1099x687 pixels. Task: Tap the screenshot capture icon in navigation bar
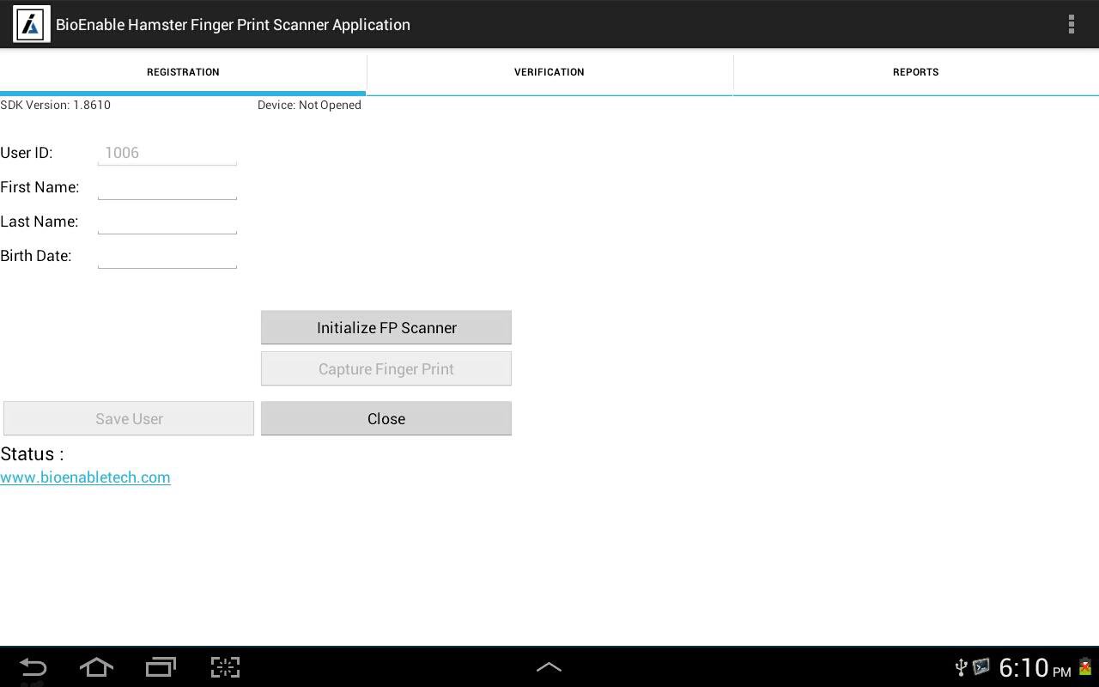pyautogui.click(x=225, y=667)
